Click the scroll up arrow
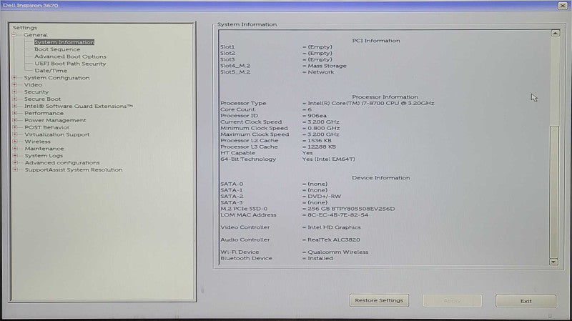Image resolution: width=572 pixels, height=321 pixels. [555, 33]
